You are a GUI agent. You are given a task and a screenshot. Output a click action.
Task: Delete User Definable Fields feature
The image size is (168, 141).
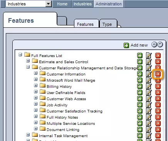[158, 92]
